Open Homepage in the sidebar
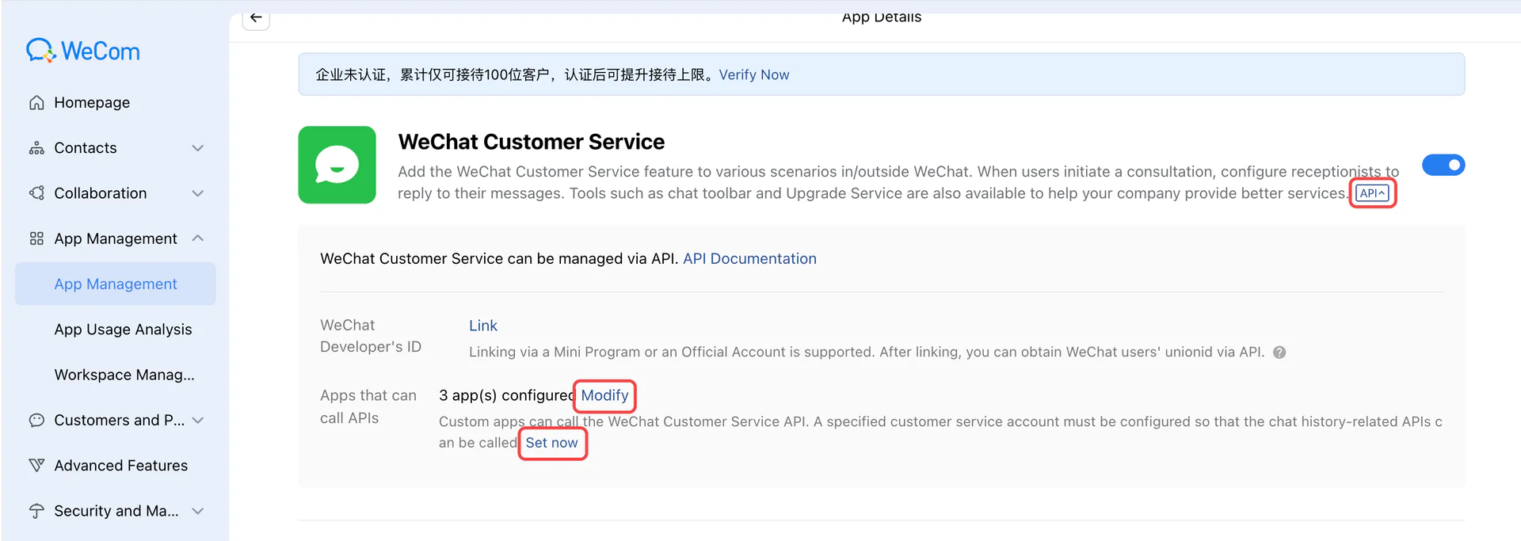 click(116, 103)
